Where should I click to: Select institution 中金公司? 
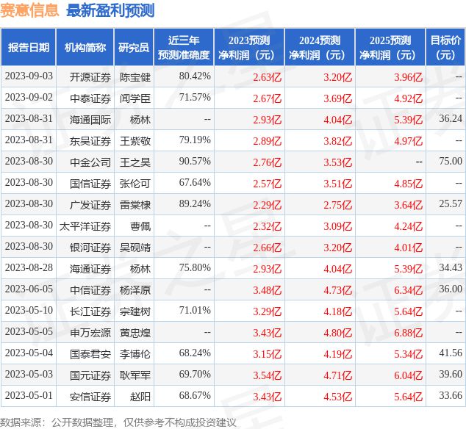(x=90, y=162)
